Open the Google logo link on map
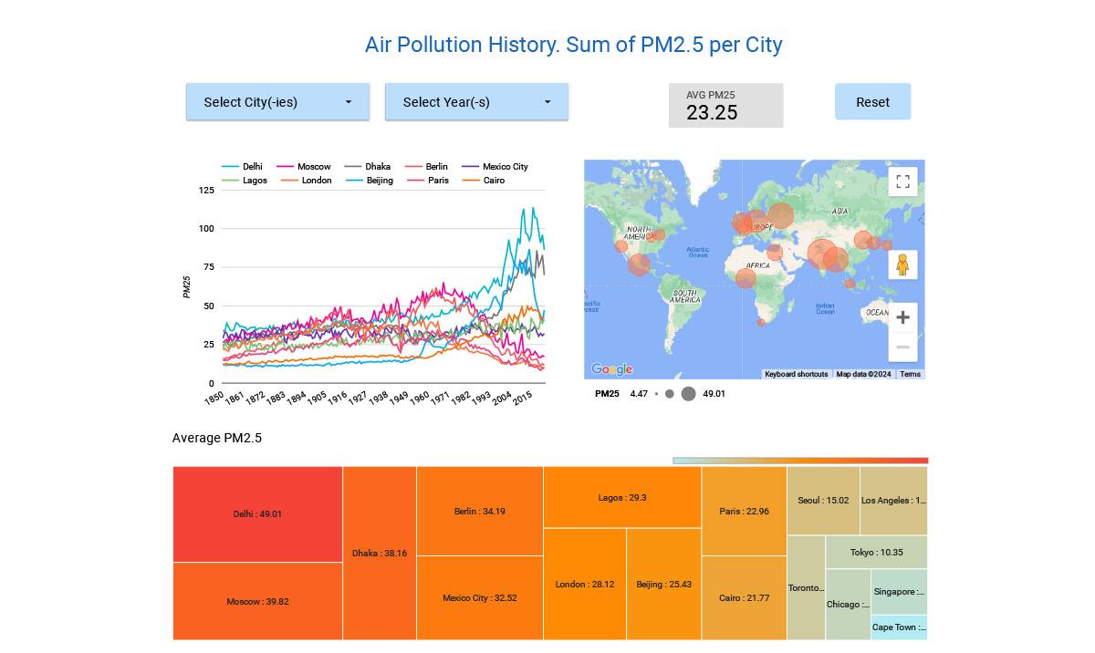The height and width of the screenshot is (653, 1095). [611, 369]
